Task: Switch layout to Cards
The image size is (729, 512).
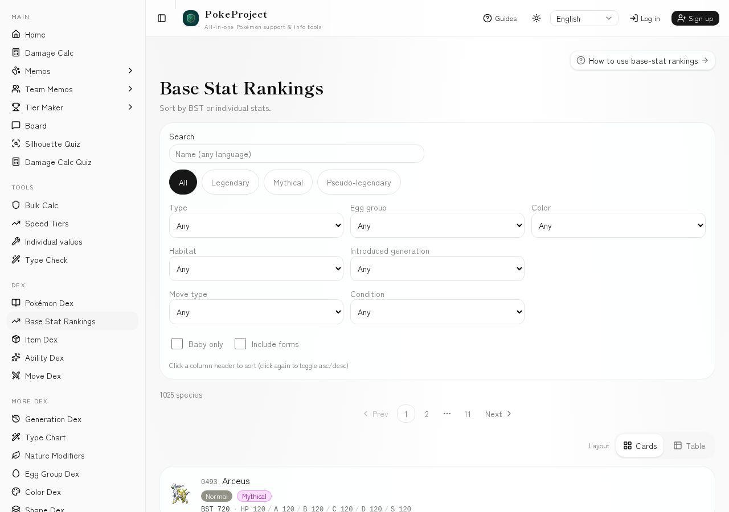Action: pos(640,445)
